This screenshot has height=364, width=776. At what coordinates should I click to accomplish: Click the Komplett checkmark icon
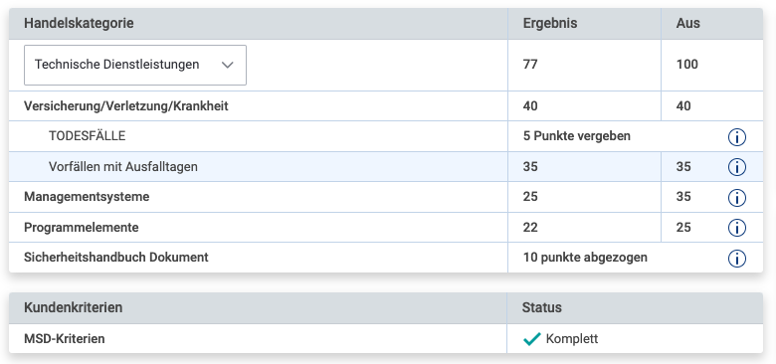click(x=531, y=339)
